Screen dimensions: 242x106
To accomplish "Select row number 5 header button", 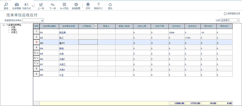I will pyautogui.click(x=36, y=53).
